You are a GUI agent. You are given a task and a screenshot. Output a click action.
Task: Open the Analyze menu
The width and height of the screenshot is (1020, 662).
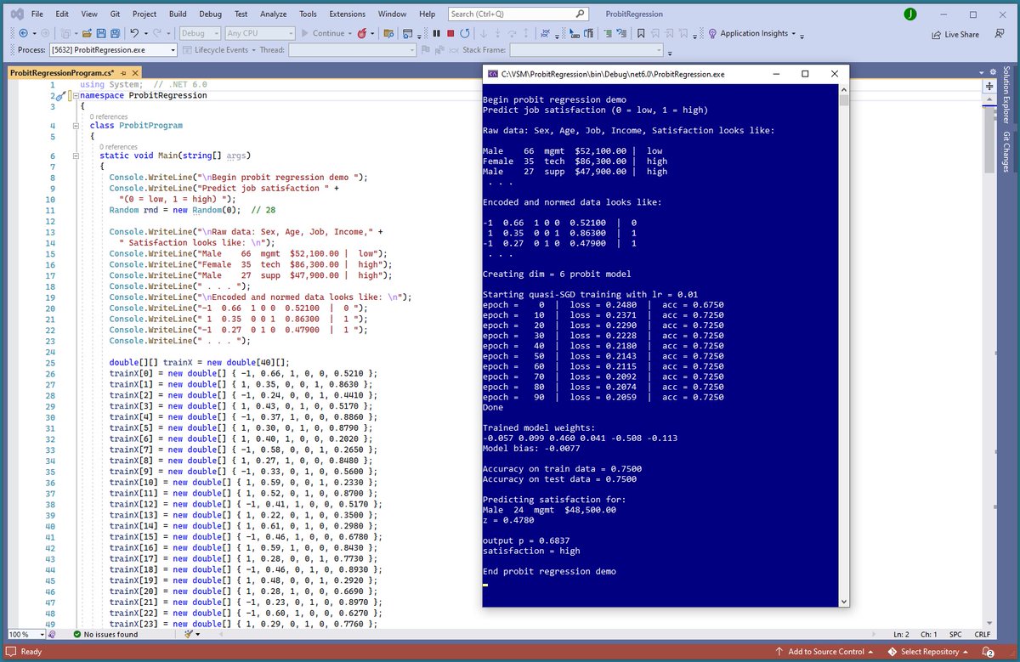point(273,14)
